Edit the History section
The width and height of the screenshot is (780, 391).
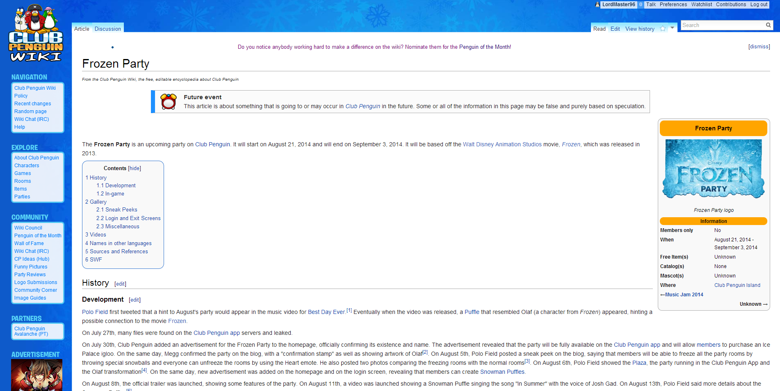(x=120, y=284)
